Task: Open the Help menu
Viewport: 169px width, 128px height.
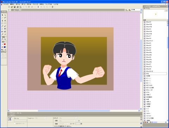Action: point(56,4)
